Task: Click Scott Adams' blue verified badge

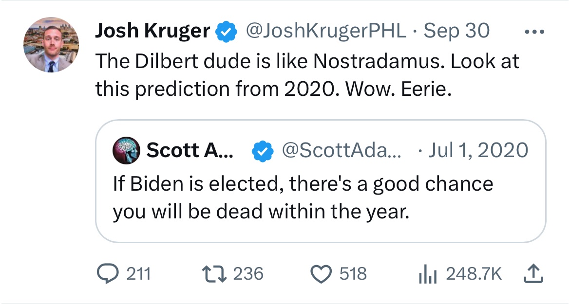Action: (263, 151)
